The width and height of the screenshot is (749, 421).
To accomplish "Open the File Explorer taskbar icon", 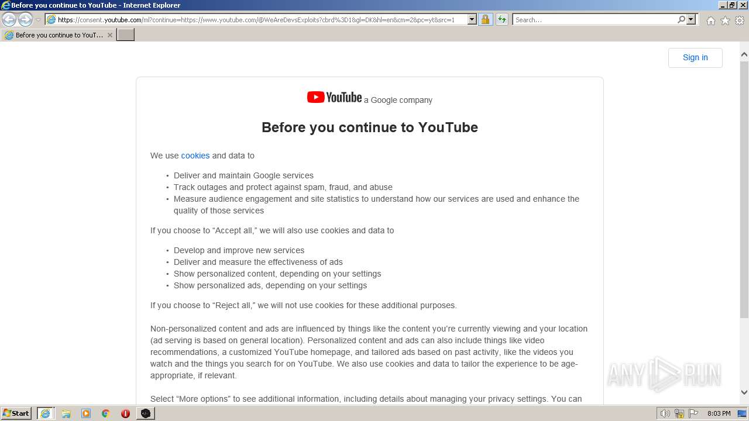I will pyautogui.click(x=66, y=413).
